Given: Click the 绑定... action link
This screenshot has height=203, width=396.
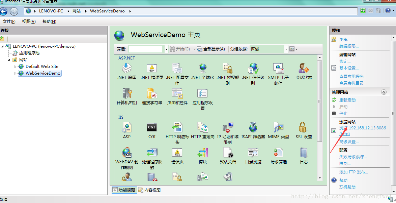Looking at the screenshot, I should click(345, 62).
